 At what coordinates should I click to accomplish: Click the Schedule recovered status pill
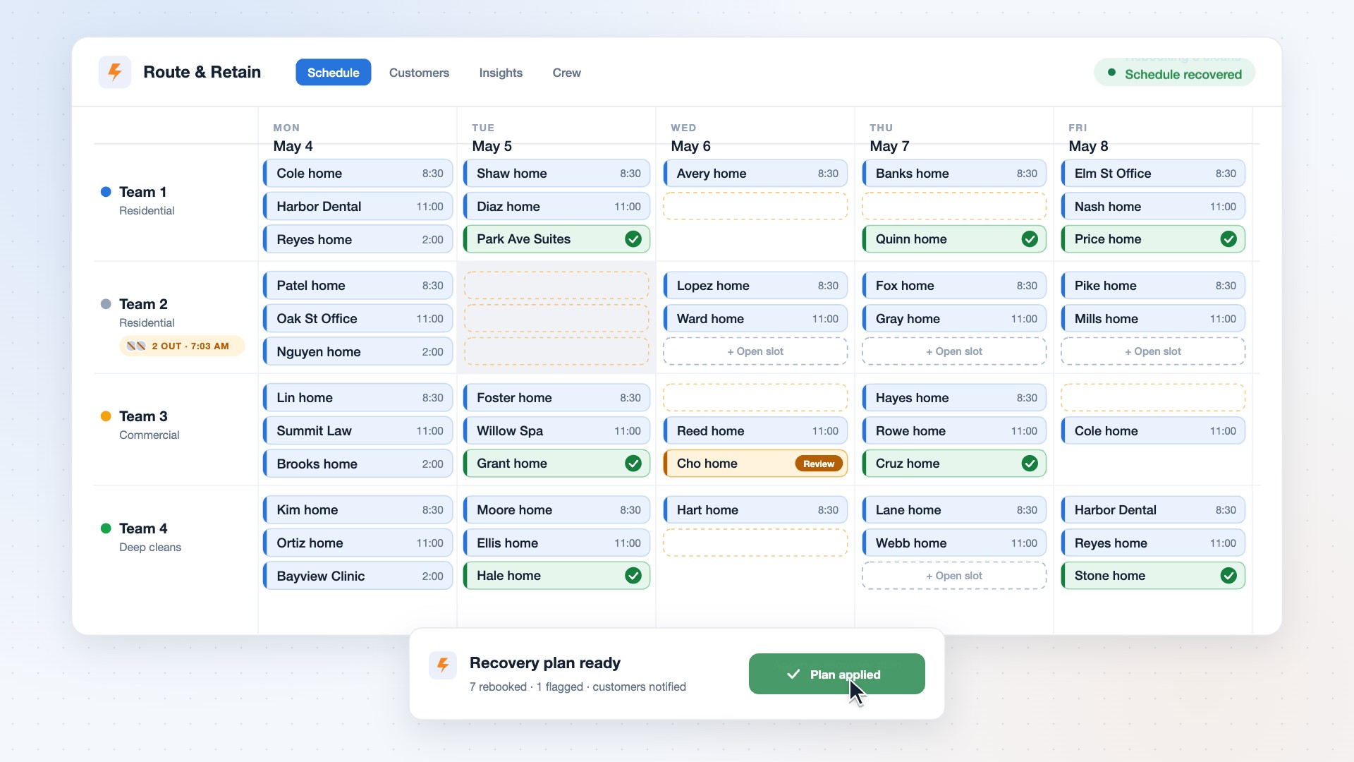pos(1174,73)
